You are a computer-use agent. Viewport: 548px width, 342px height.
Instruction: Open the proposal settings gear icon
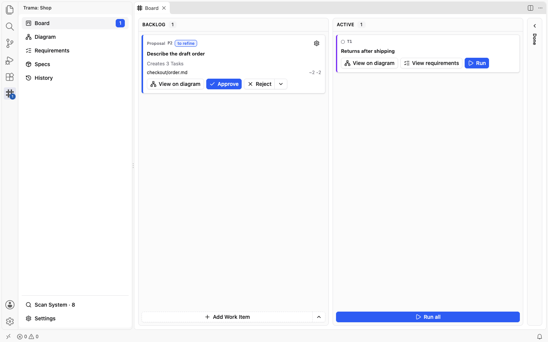click(x=317, y=43)
